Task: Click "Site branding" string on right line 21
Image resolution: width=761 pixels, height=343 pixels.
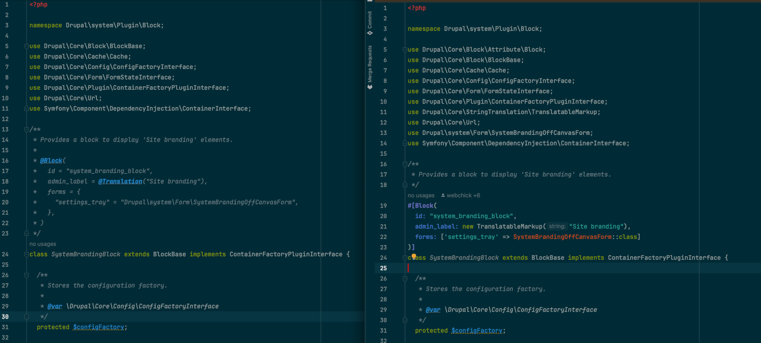Action: pos(596,226)
